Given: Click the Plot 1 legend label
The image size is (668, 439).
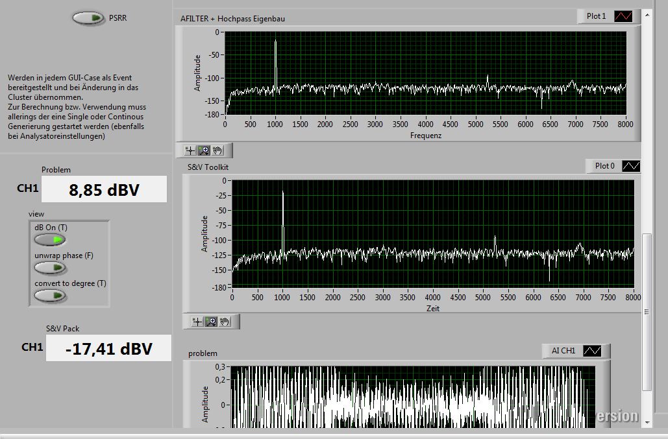Looking at the screenshot, I should point(596,16).
